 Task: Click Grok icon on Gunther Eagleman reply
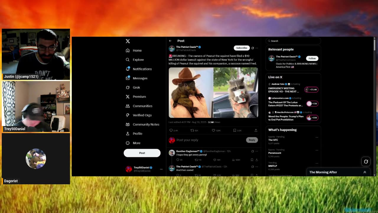(252, 151)
